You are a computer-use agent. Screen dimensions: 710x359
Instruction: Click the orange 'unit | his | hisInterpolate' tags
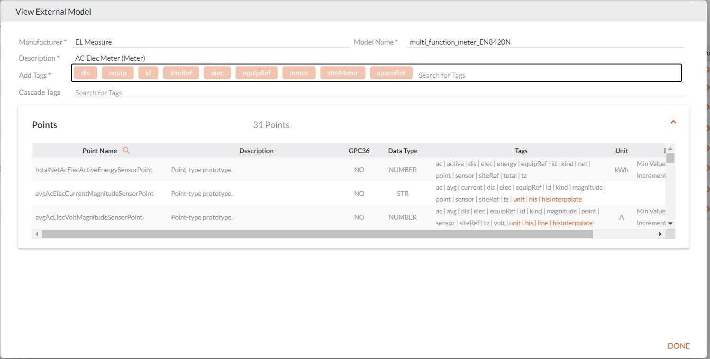coord(547,199)
